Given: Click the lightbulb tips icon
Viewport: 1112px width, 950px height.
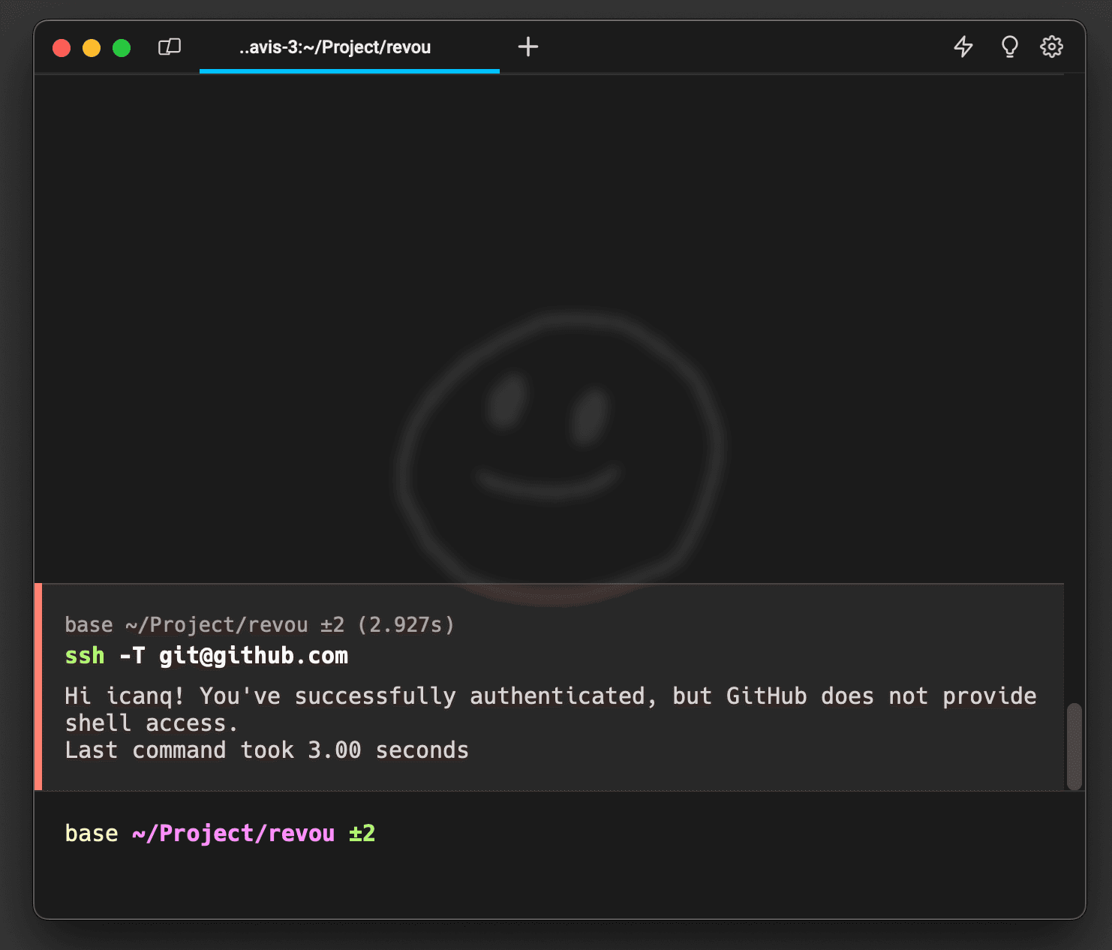Looking at the screenshot, I should tap(1010, 47).
